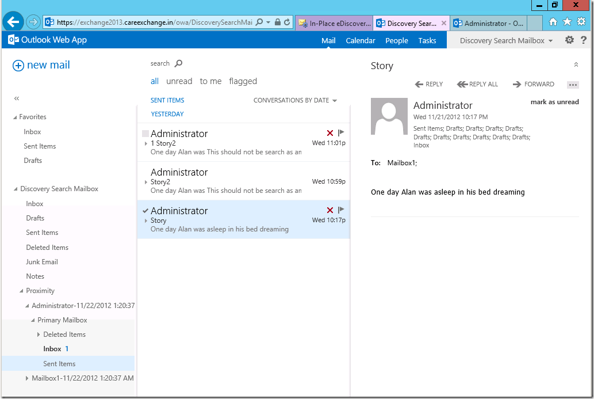Collapse the Favorites folder group
The height and width of the screenshot is (399, 594).
coord(15,117)
